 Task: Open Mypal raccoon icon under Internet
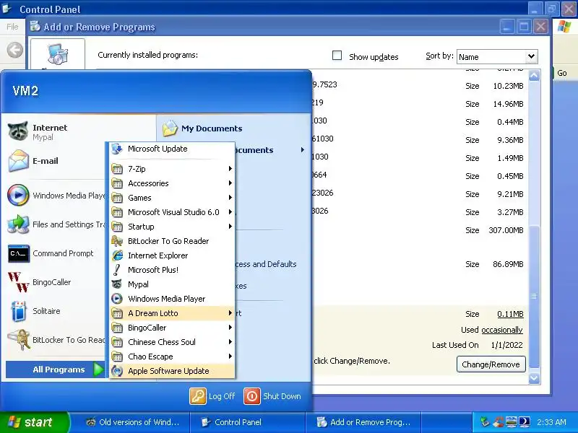17,131
